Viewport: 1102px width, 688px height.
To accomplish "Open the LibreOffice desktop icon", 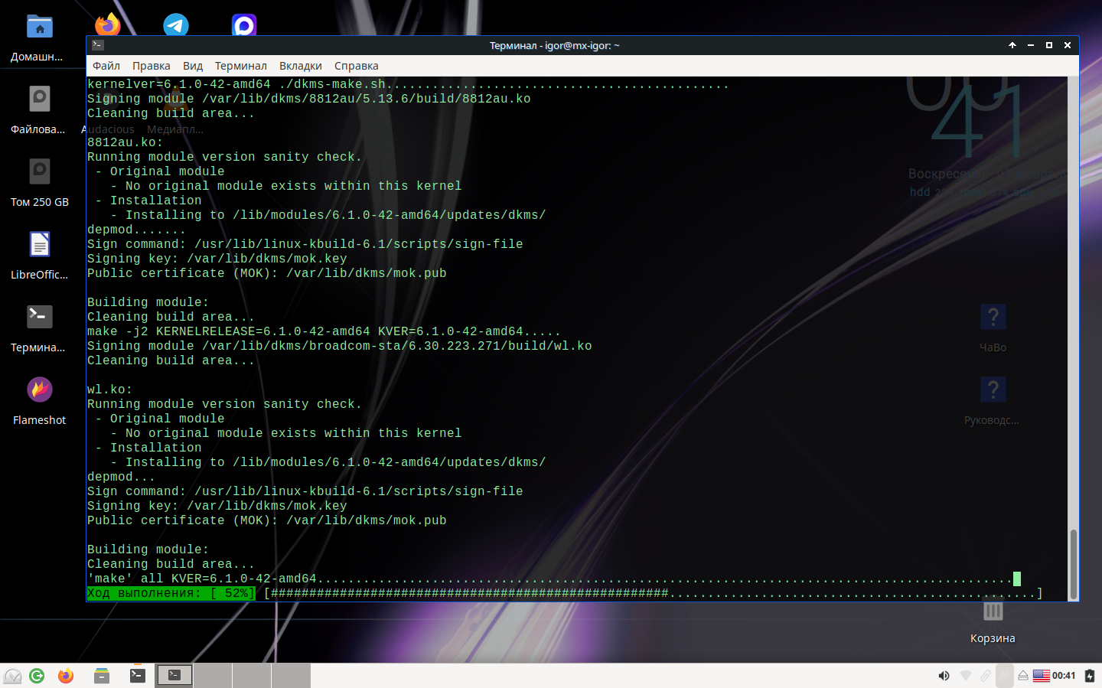I will [40, 245].
